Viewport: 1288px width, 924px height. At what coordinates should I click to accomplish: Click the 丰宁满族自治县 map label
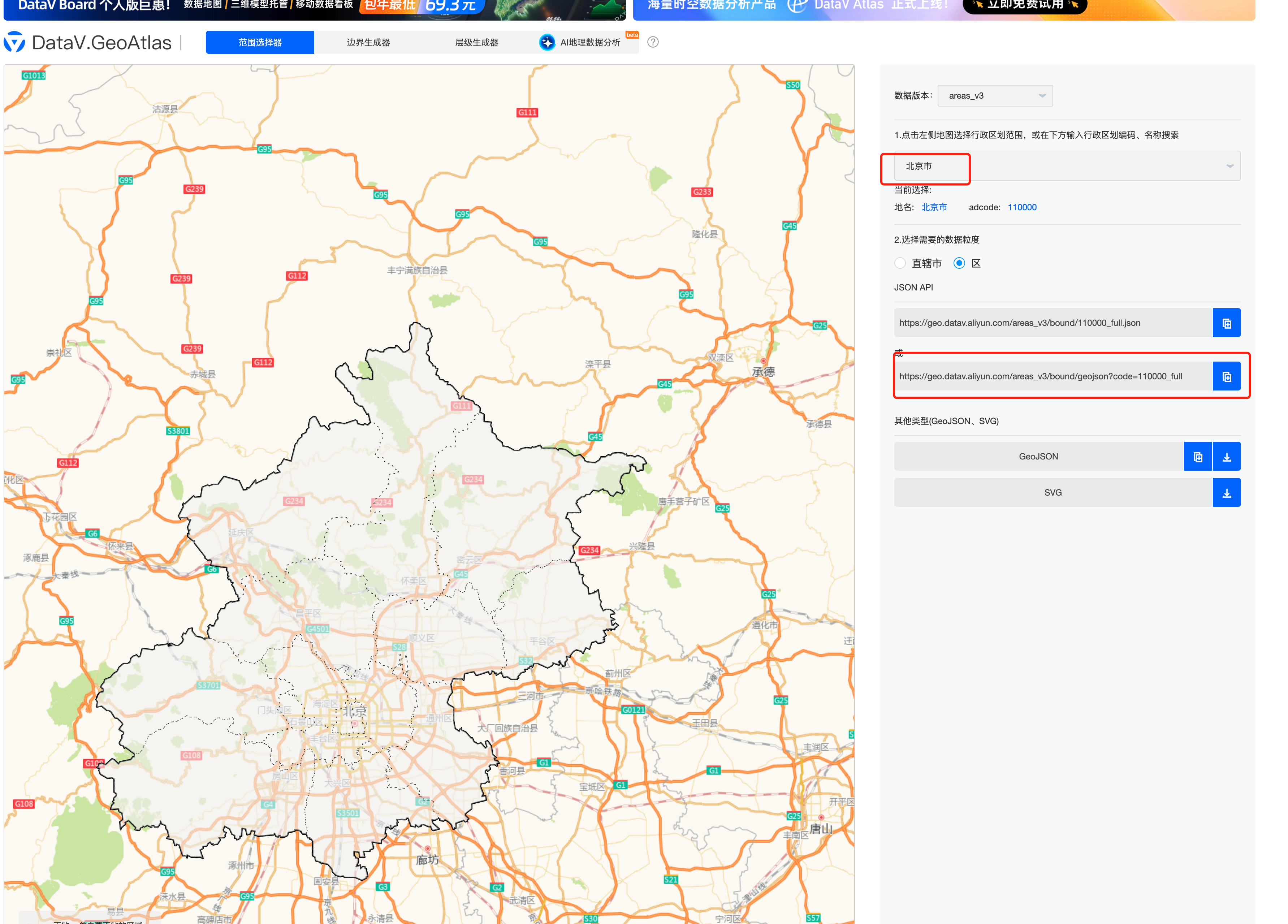point(417,270)
